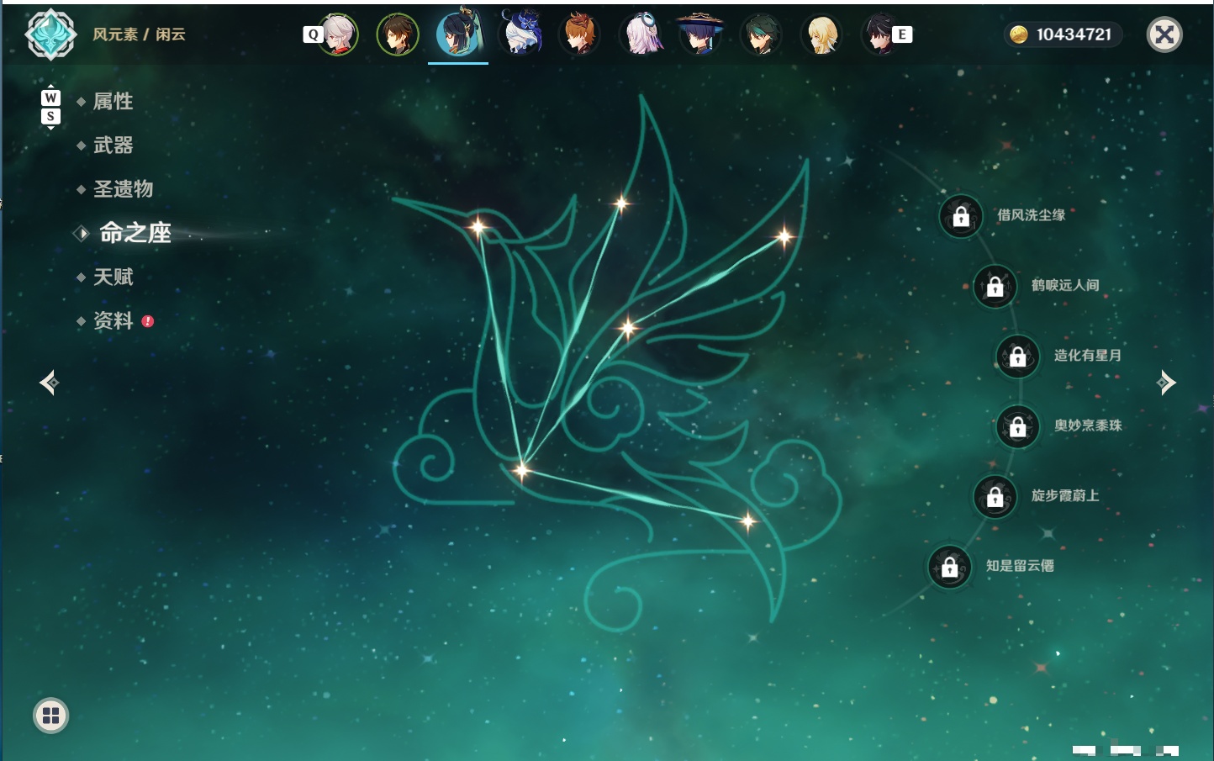The height and width of the screenshot is (761, 1214).
Task: Open the grid menu button at bottom left
Action: pos(50,716)
